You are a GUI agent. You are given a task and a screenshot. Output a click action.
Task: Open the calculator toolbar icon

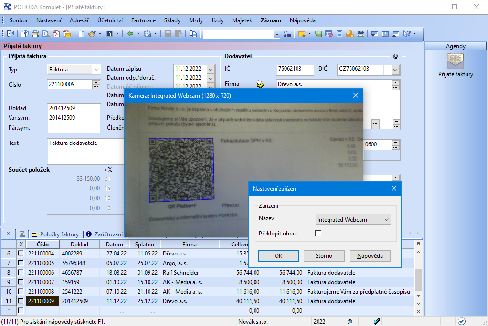(x=339, y=34)
